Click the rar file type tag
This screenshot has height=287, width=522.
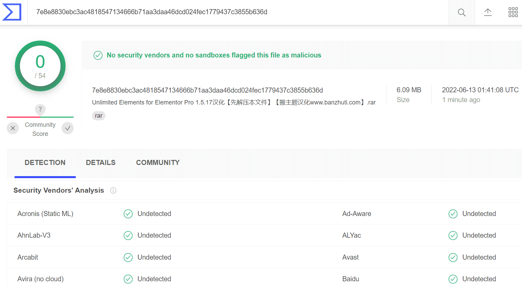pos(99,116)
